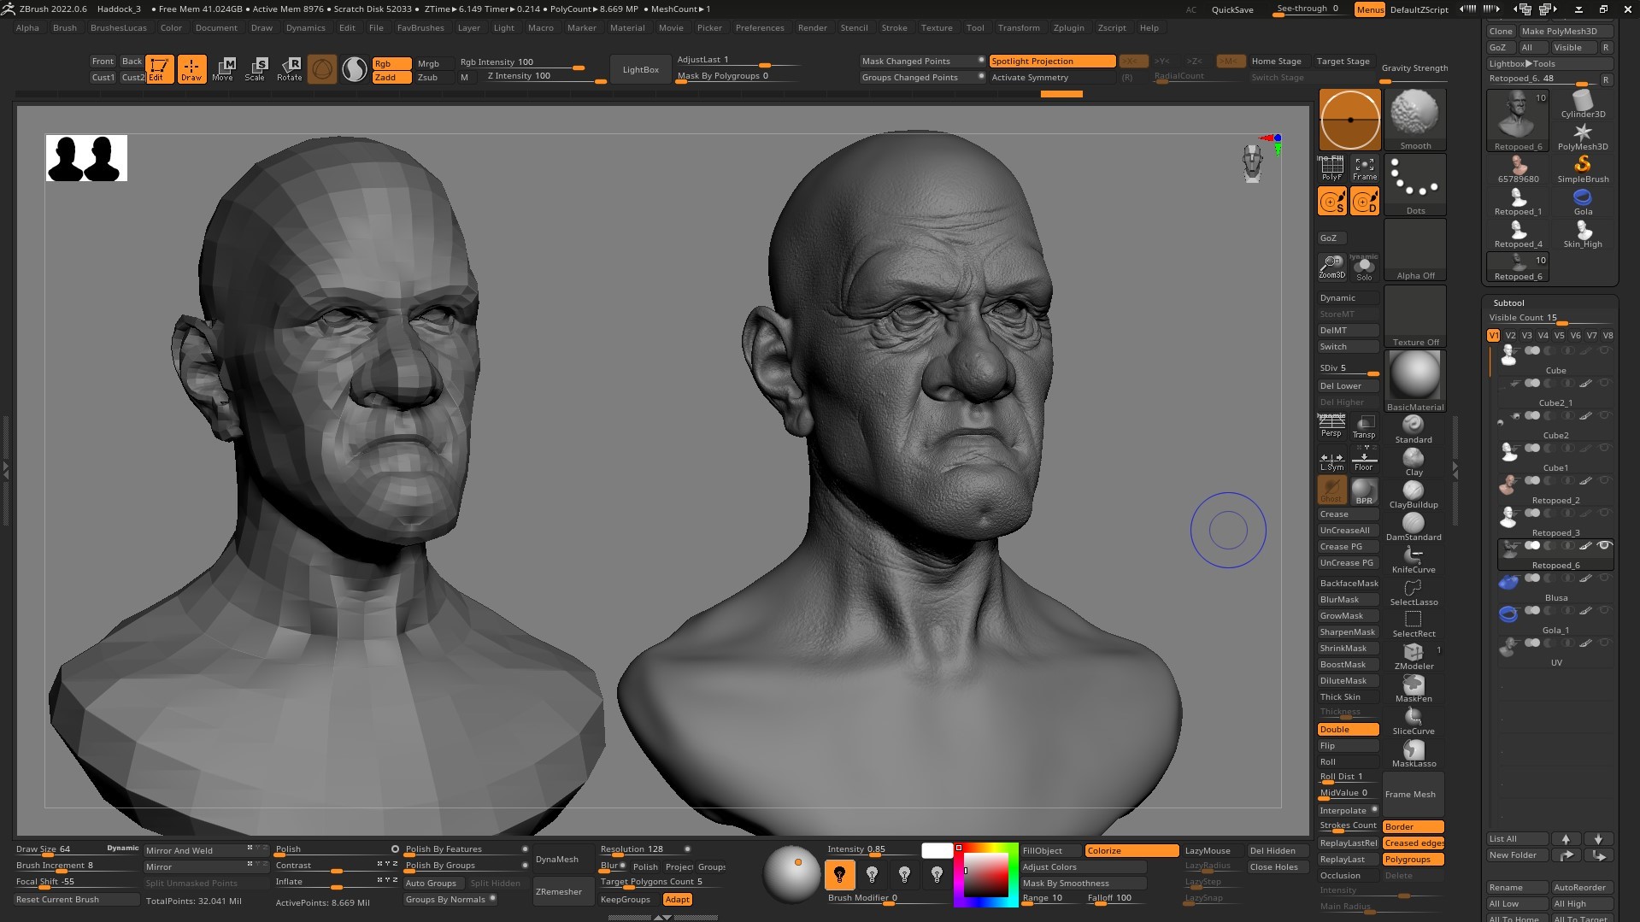Click the Del Lower button
Screen dimensions: 1640x922
click(x=1348, y=385)
